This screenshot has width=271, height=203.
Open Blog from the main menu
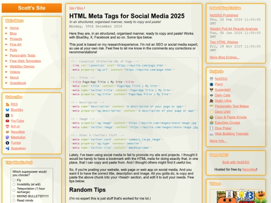(13, 34)
